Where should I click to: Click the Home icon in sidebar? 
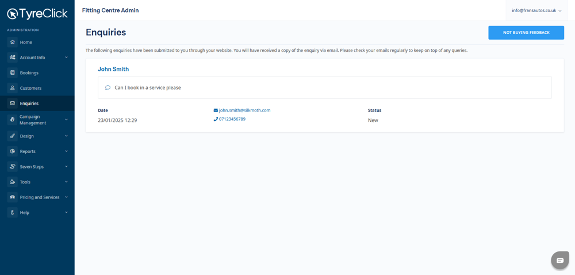[13, 42]
